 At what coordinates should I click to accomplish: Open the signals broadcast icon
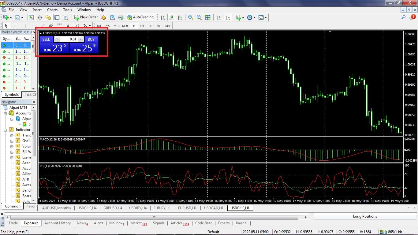[121, 17]
